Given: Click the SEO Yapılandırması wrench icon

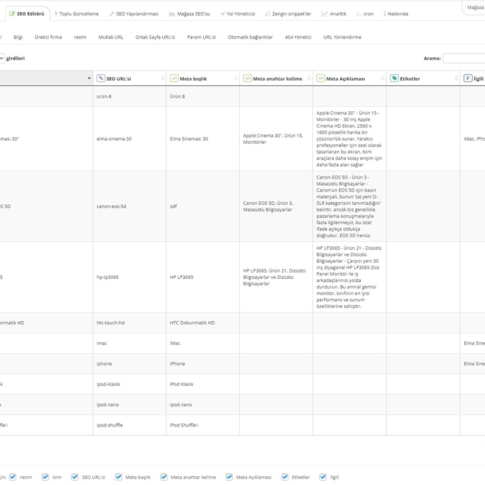Looking at the screenshot, I should pyautogui.click(x=112, y=14).
